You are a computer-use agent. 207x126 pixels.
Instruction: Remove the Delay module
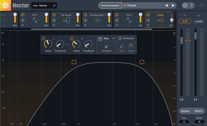tap(148, 25)
